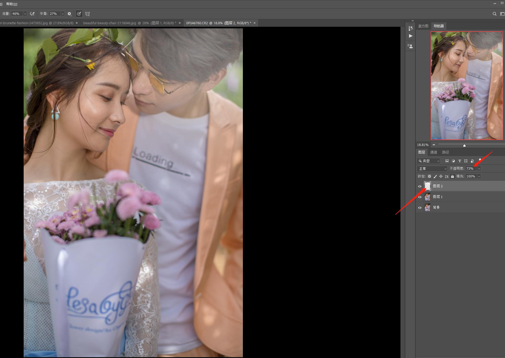The width and height of the screenshot is (505, 358).
Task: Open the 流量 flow percentage dropdown
Action: [x=25, y=14]
